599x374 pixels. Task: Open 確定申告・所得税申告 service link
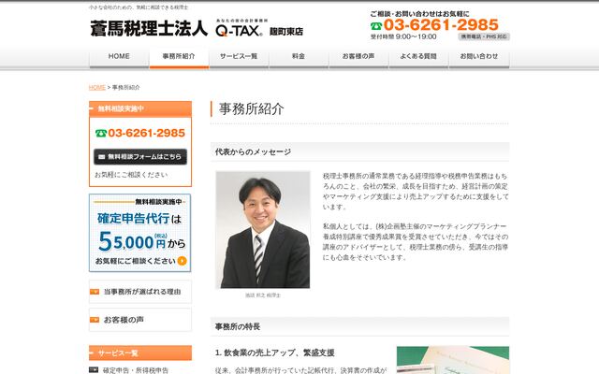(135, 370)
